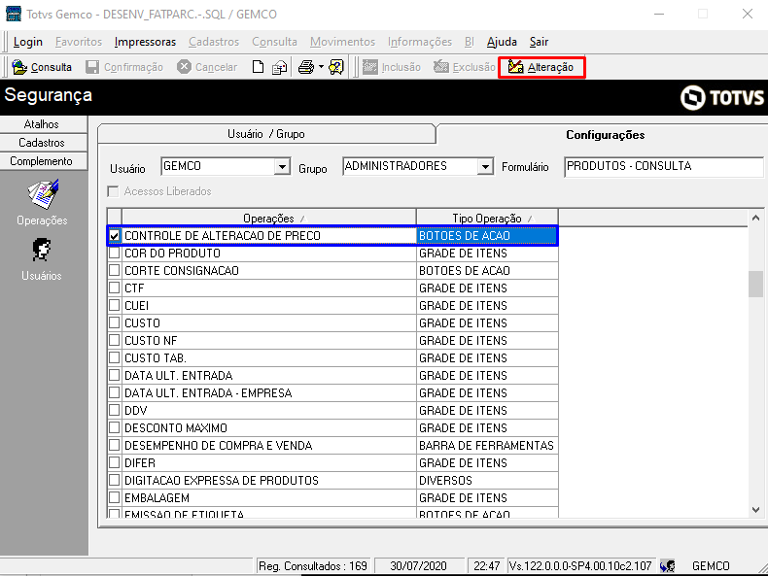768x576 pixels.
Task: Open the Ajuda menu
Action: (502, 42)
